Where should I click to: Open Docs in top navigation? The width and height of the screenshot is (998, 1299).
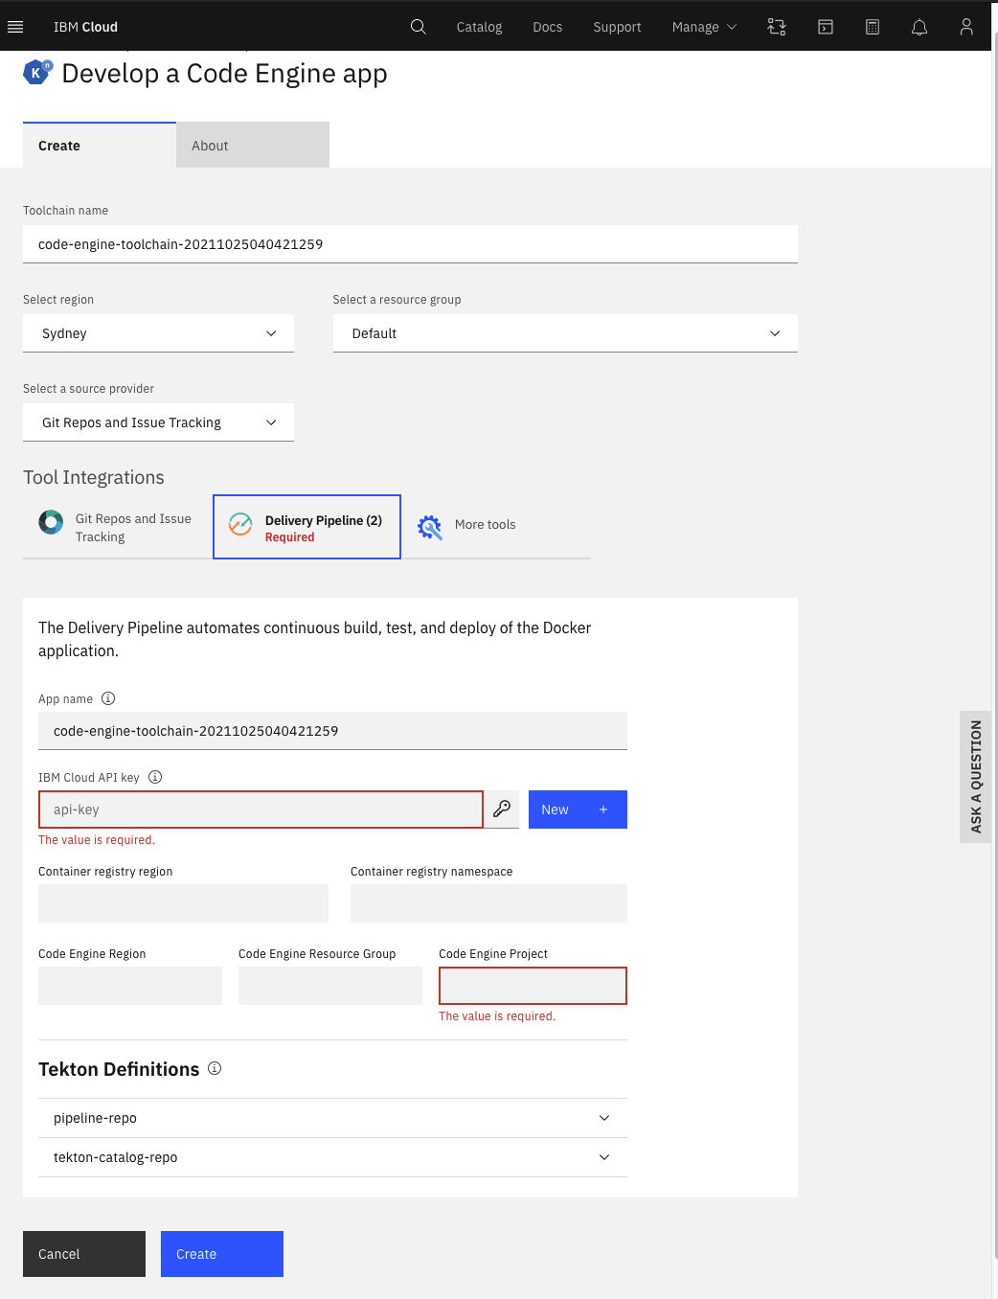tap(548, 27)
